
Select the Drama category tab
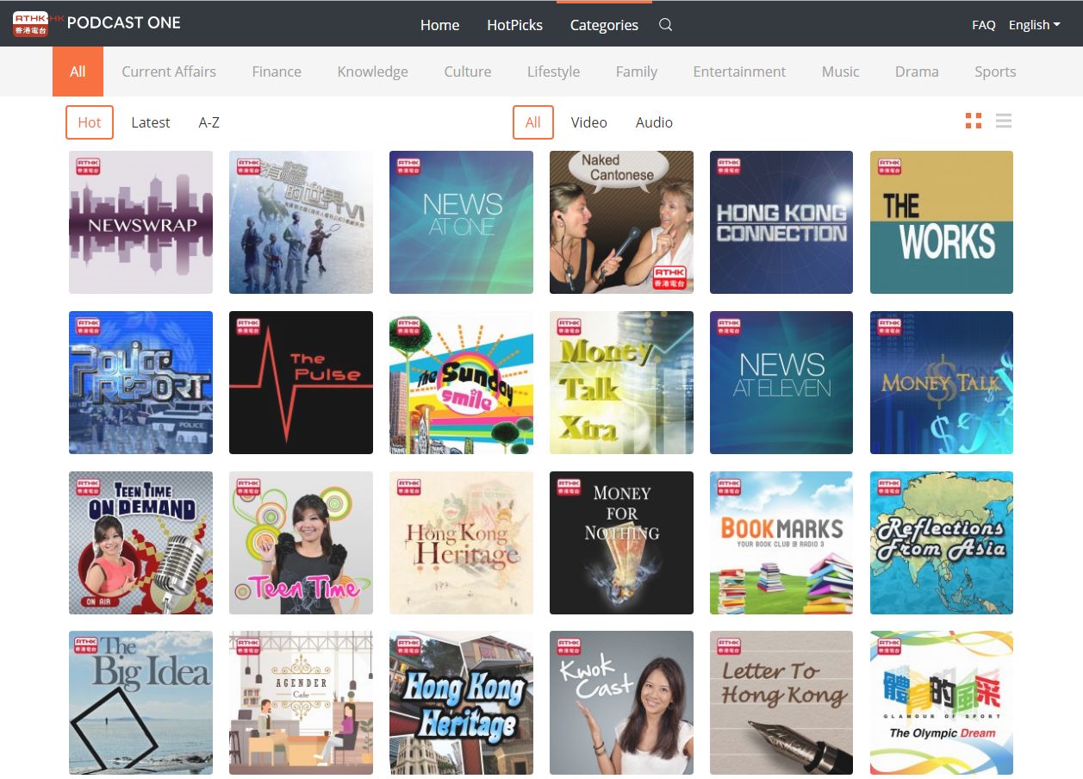point(917,72)
